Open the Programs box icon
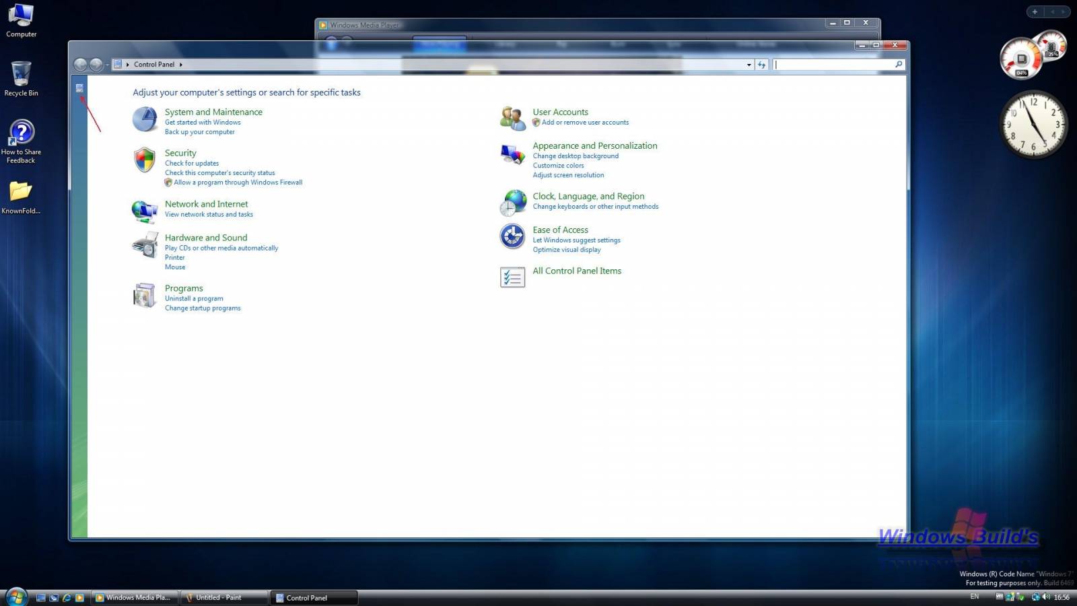Viewport: 1077px width, 606px height. (145, 296)
